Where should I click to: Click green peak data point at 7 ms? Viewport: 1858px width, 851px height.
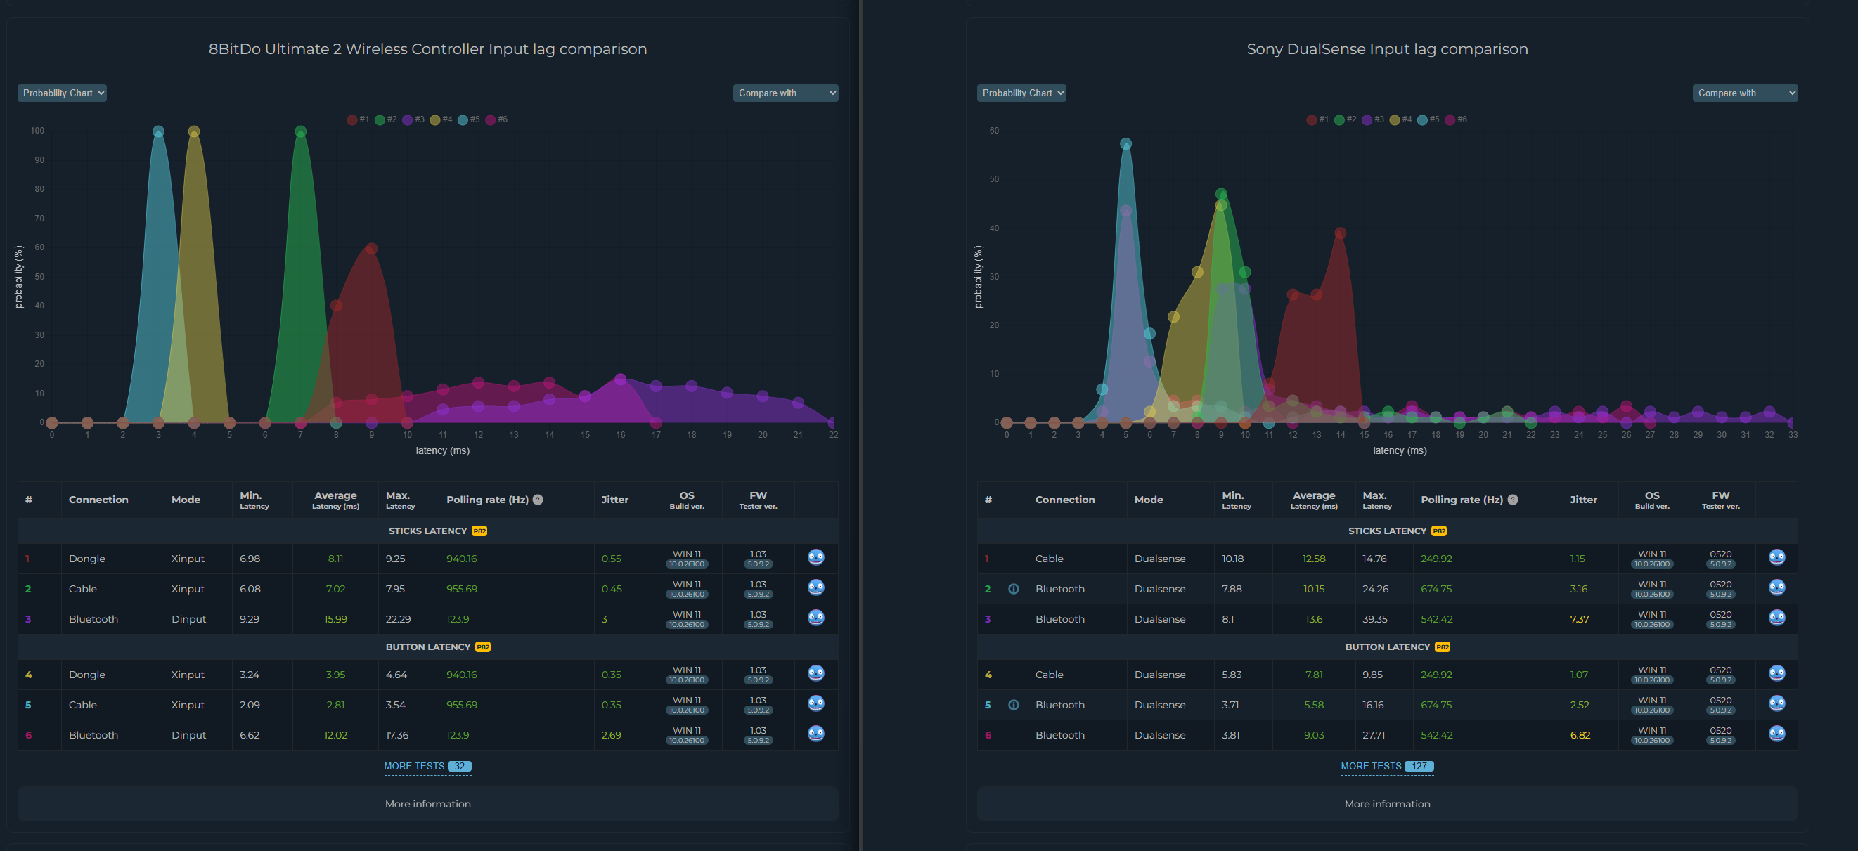point(301,131)
